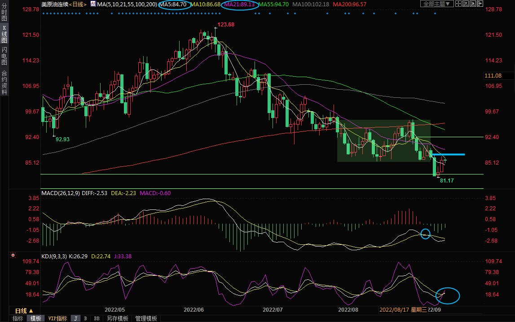Viewport: 515px width, 322px height.
Task: Toggle the BB template button
Action: pyautogui.click(x=97, y=318)
